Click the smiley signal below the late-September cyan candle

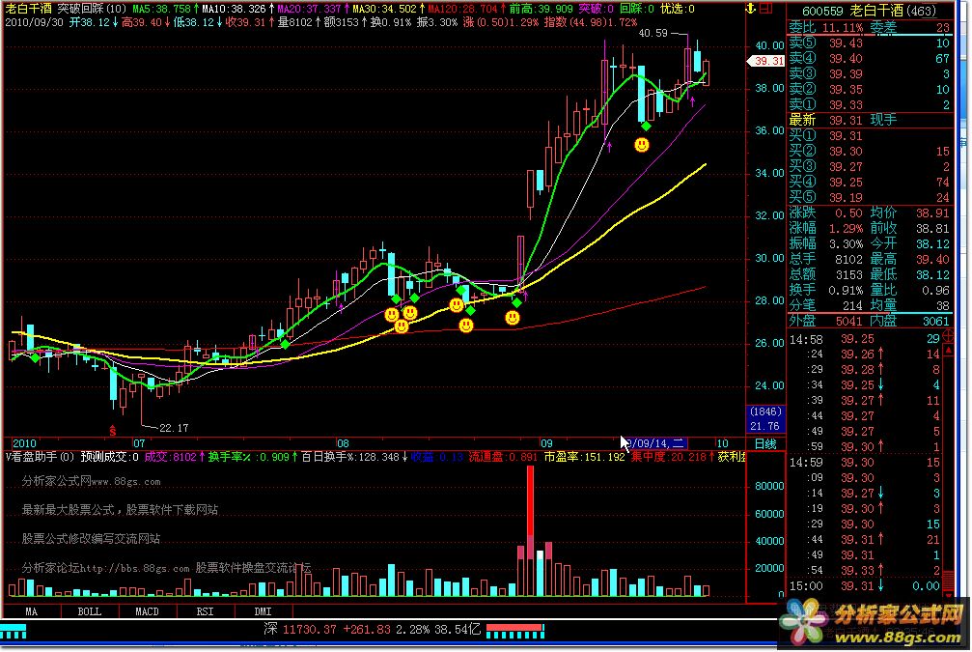click(642, 145)
